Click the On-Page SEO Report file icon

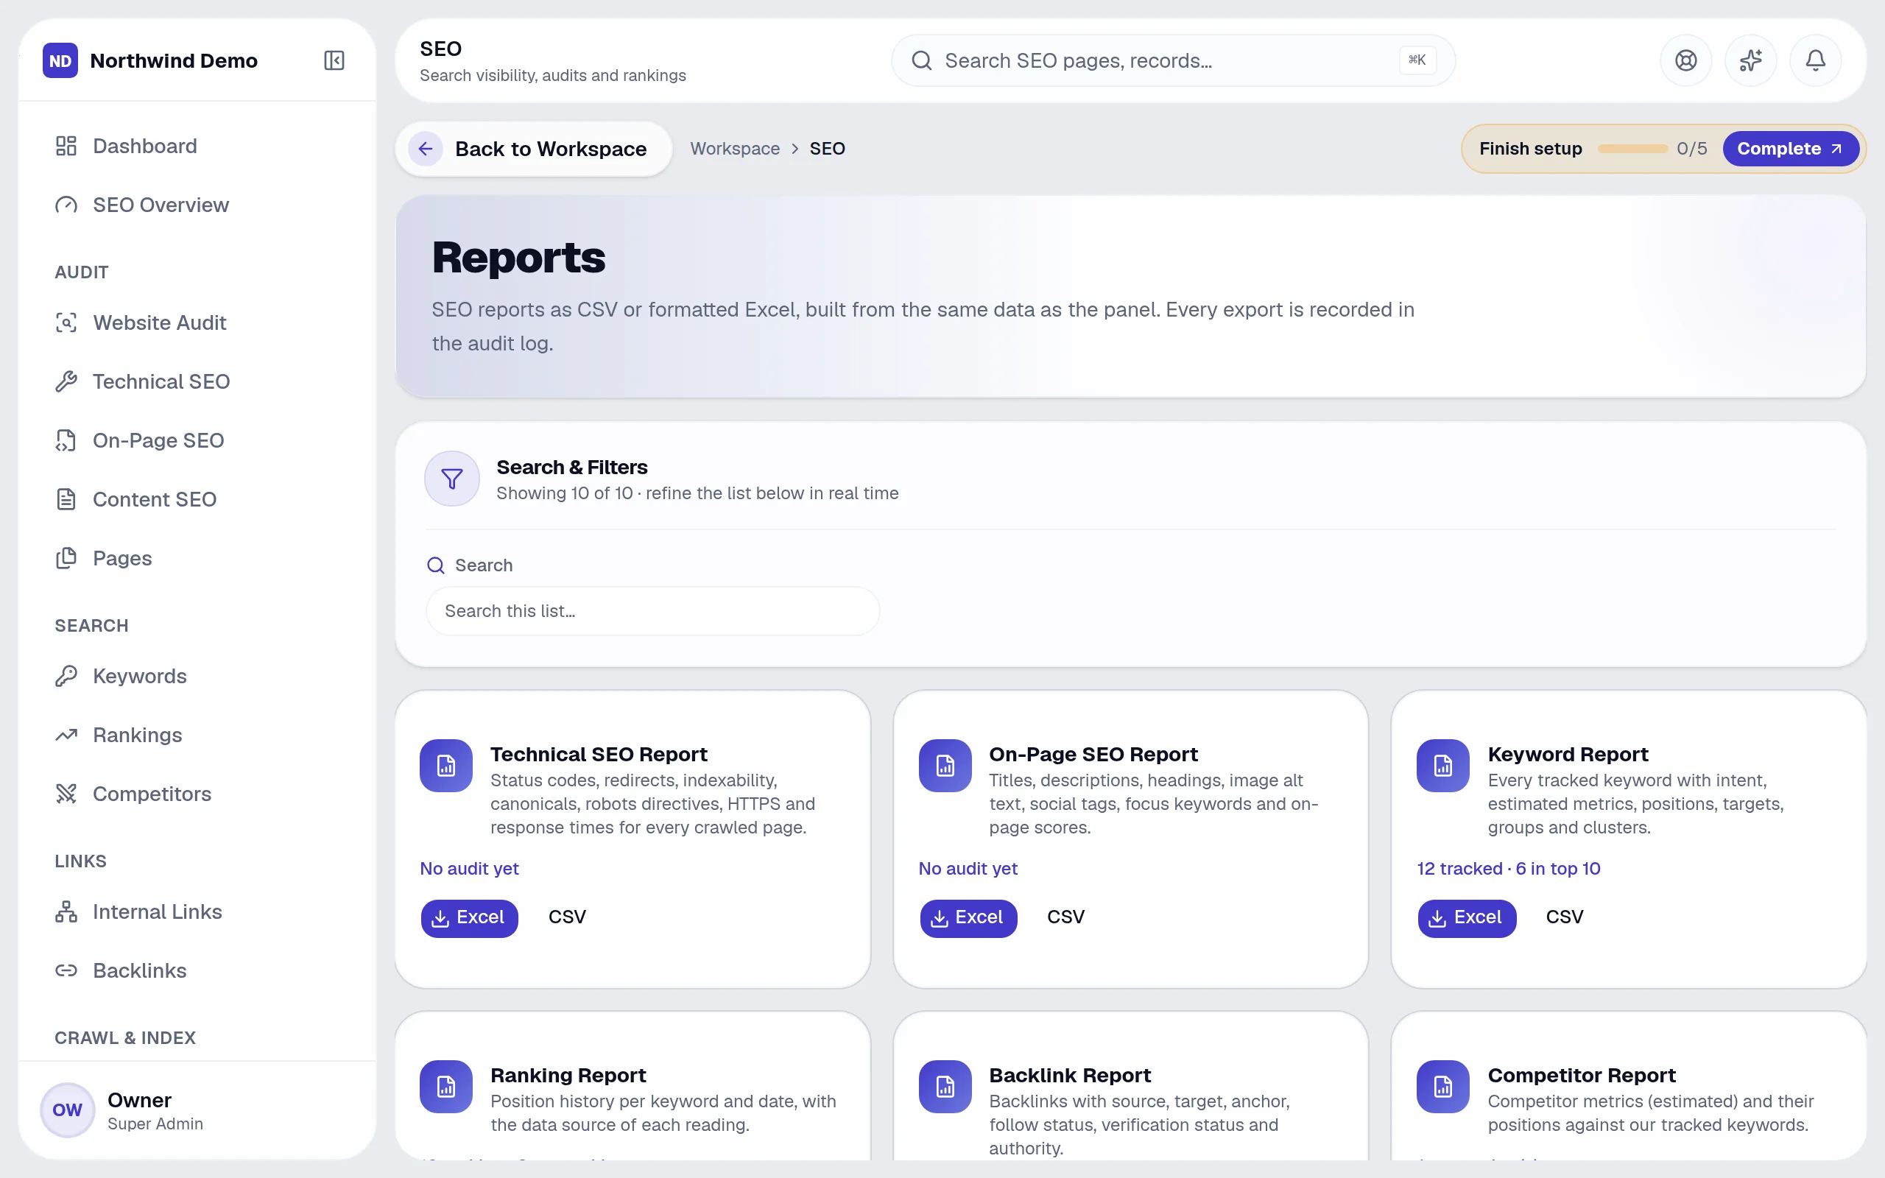(945, 765)
